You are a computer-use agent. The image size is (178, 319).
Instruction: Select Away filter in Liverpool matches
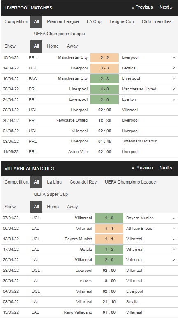72,46
